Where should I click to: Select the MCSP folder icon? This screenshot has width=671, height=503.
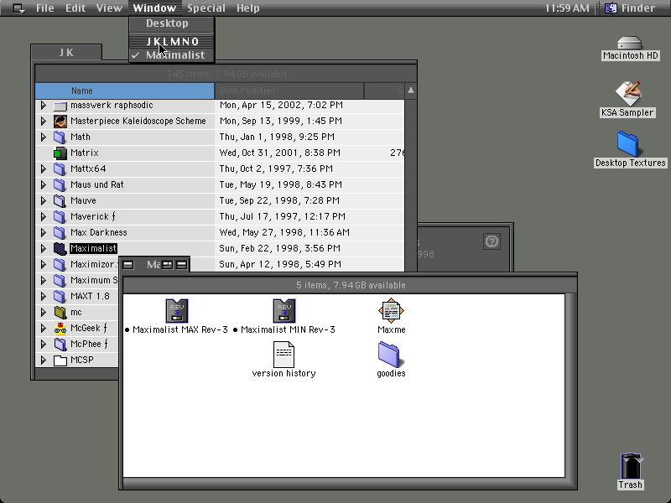click(x=60, y=360)
